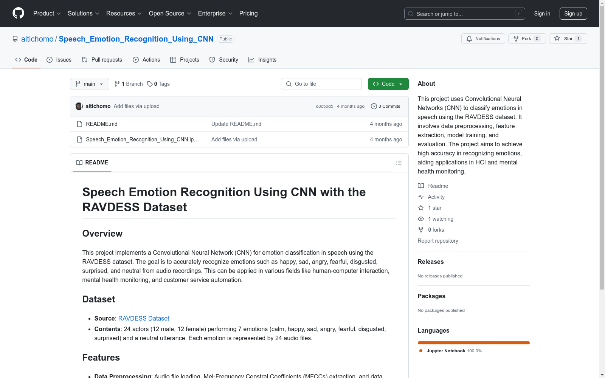Click the Jupyter Notebook language bar
The width and height of the screenshot is (605, 378).
[474, 343]
